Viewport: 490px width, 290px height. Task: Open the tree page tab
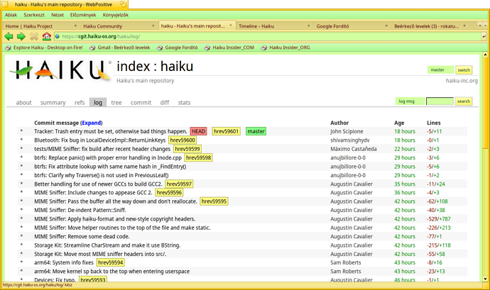[116, 102]
